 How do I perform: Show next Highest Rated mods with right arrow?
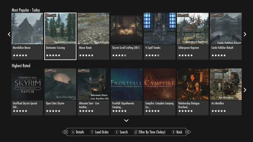pyautogui.click(x=245, y=90)
